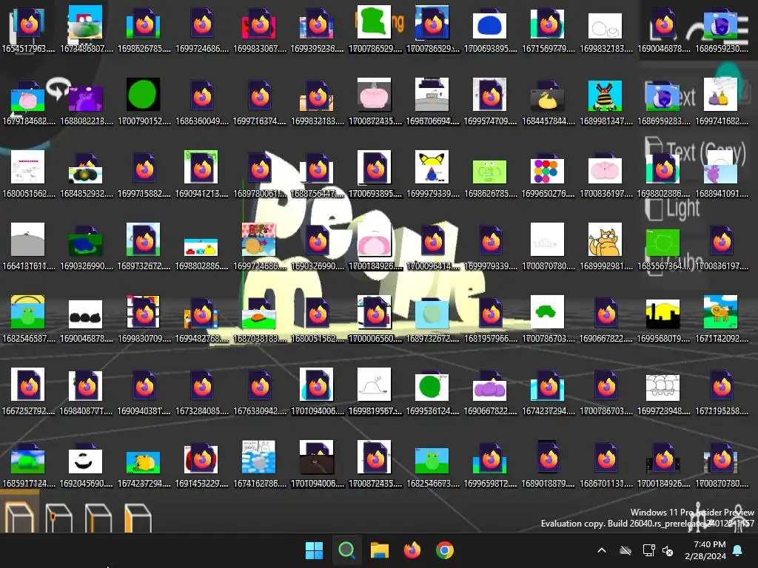
Task: Select Firefox file 1700006560
Action: (375, 319)
